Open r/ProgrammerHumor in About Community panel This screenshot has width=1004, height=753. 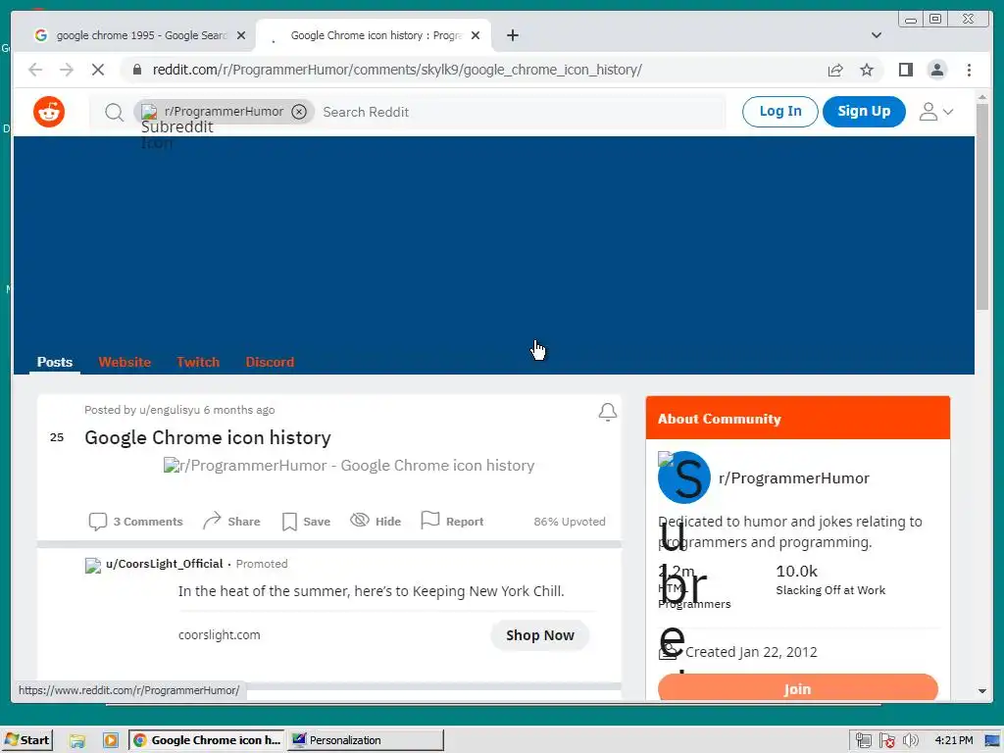click(794, 478)
